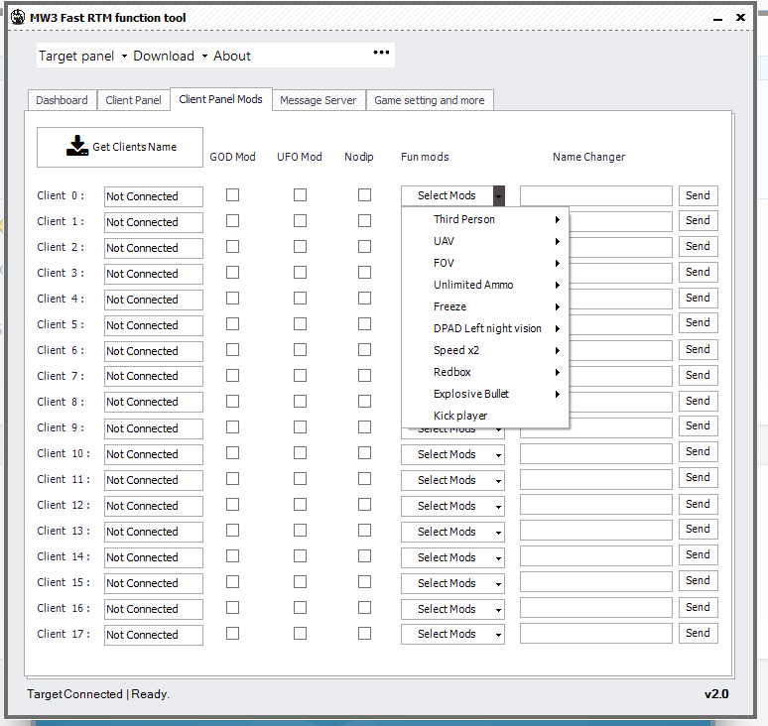The width and height of the screenshot is (768, 726).
Task: Open the Target panel menu
Action: (82, 56)
